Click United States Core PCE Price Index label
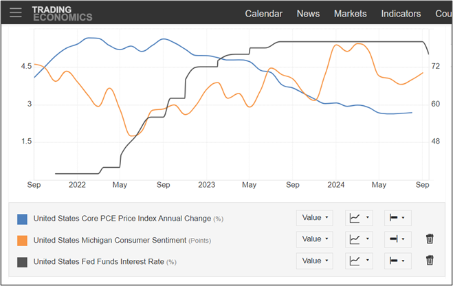Viewport: 453px width, 286px height. coord(129,219)
